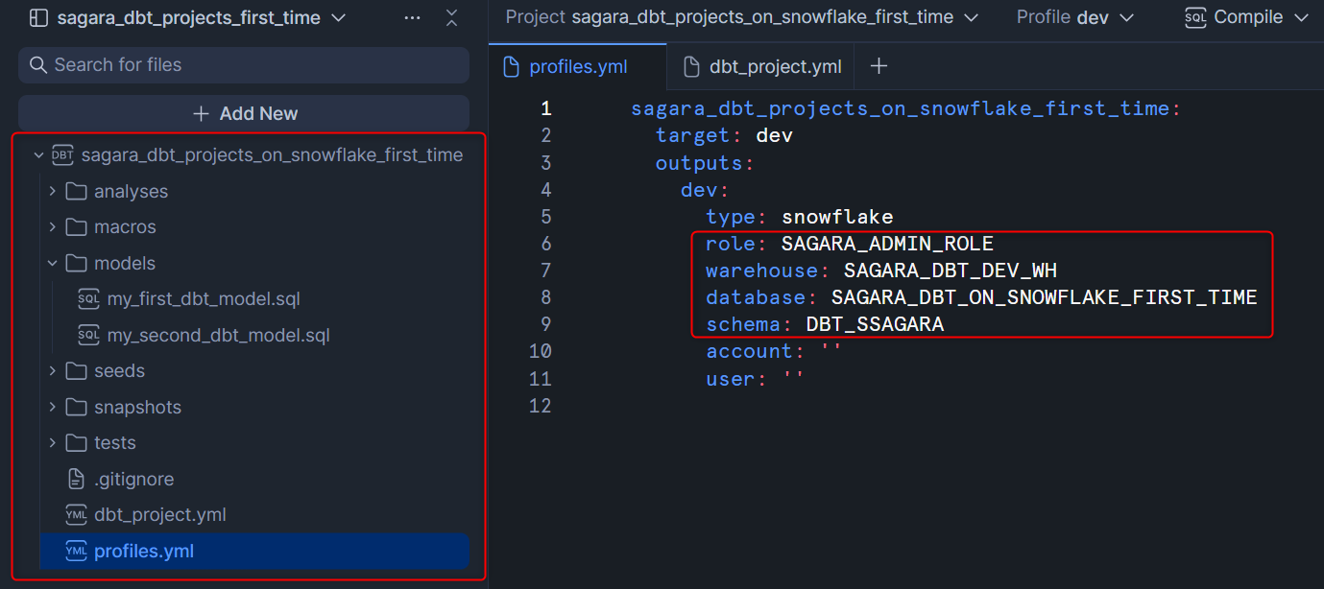The image size is (1324, 589).
Task: Select the .gitignore file
Action: click(x=133, y=479)
